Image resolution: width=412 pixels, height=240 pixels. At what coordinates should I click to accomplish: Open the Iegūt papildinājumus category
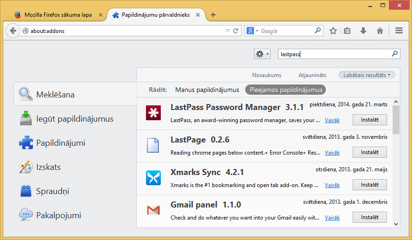click(75, 119)
